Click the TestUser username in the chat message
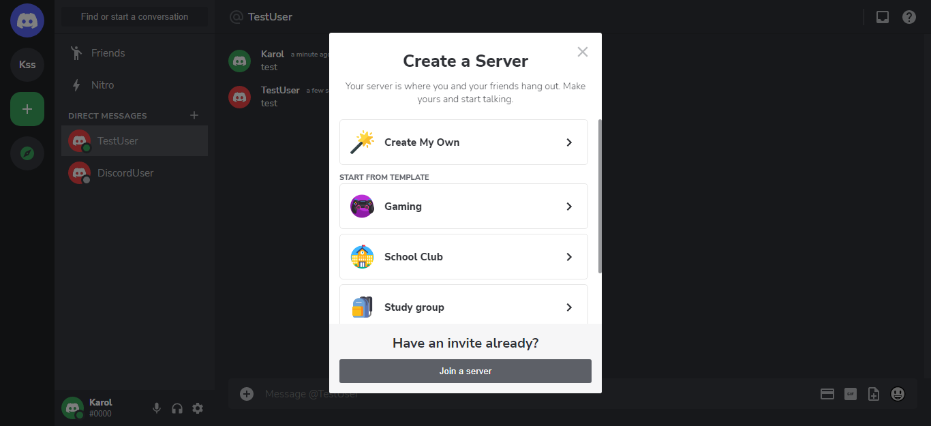931x426 pixels. (280, 90)
